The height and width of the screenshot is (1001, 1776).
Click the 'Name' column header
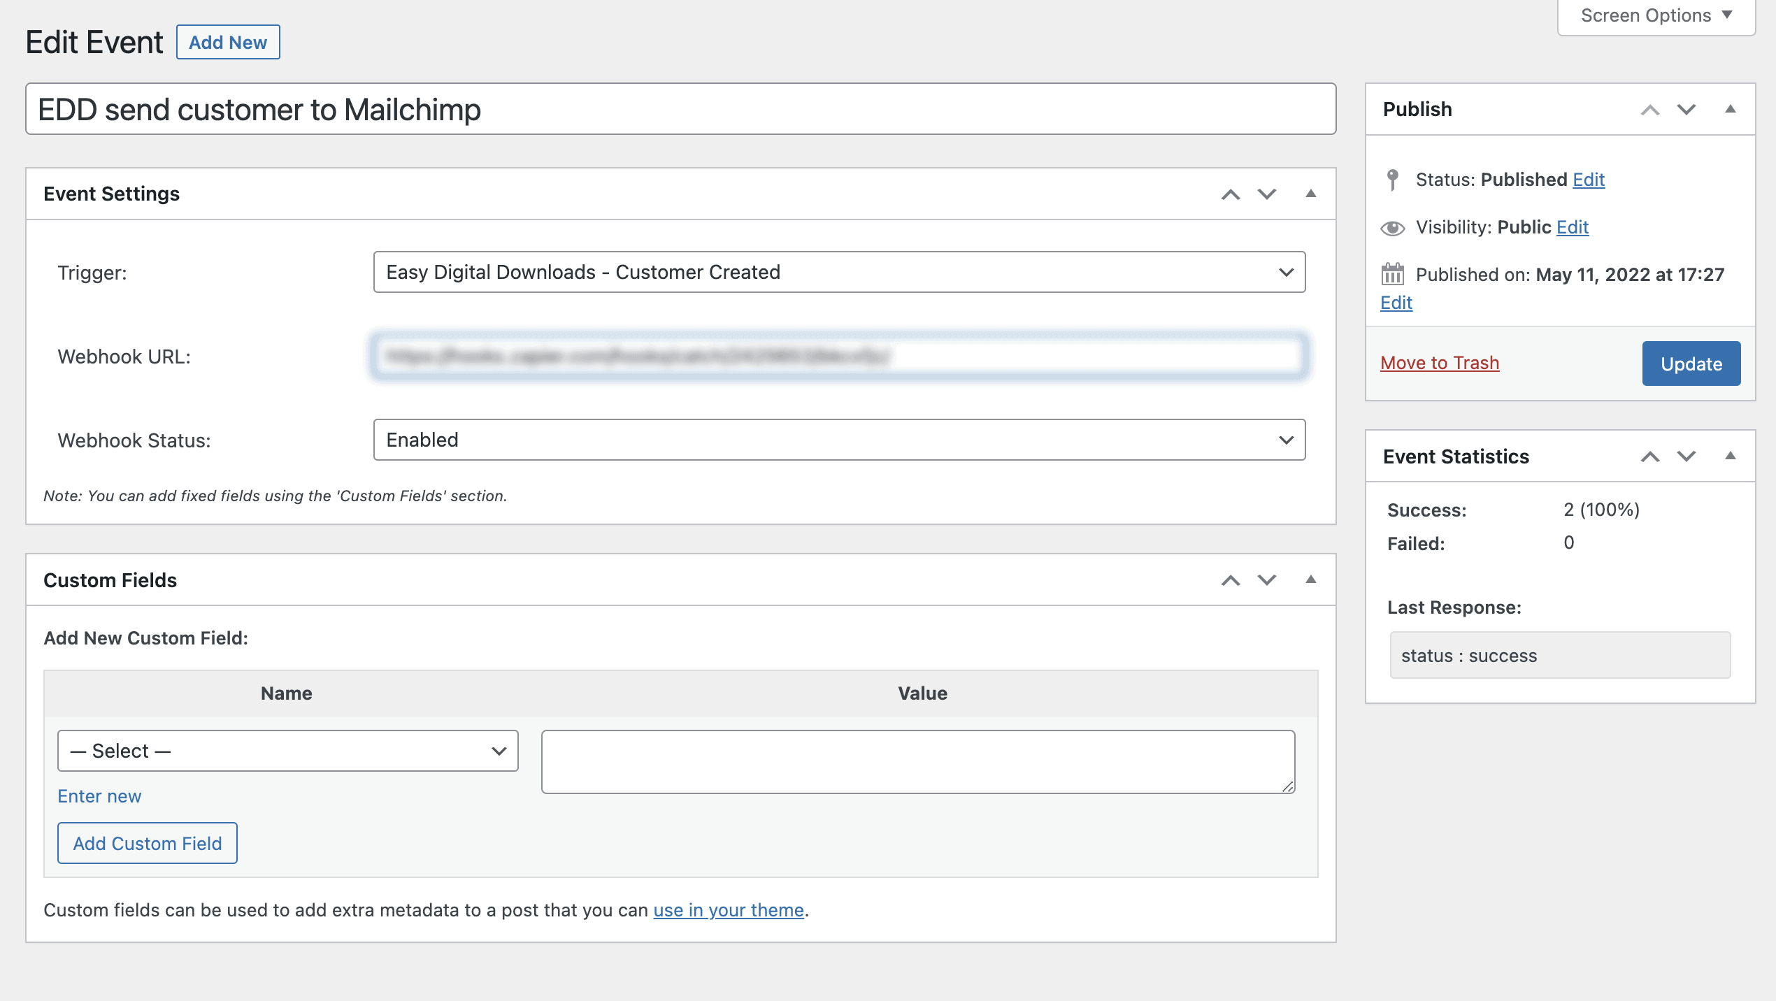point(287,693)
